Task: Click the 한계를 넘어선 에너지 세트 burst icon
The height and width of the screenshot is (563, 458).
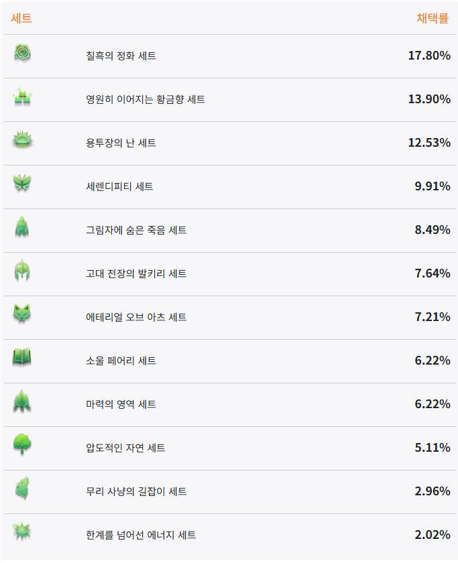Action: point(22,532)
